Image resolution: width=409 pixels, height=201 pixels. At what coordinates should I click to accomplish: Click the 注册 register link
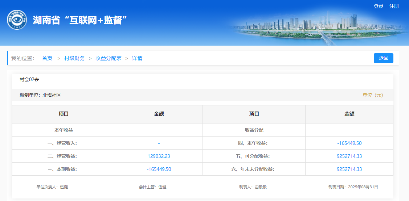click(x=394, y=6)
